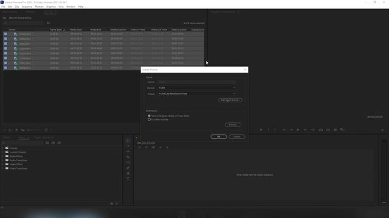
Task: Toggle Snap in timeline magnet icon
Action: (146, 147)
